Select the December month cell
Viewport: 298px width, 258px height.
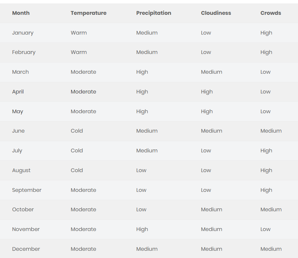click(26, 249)
